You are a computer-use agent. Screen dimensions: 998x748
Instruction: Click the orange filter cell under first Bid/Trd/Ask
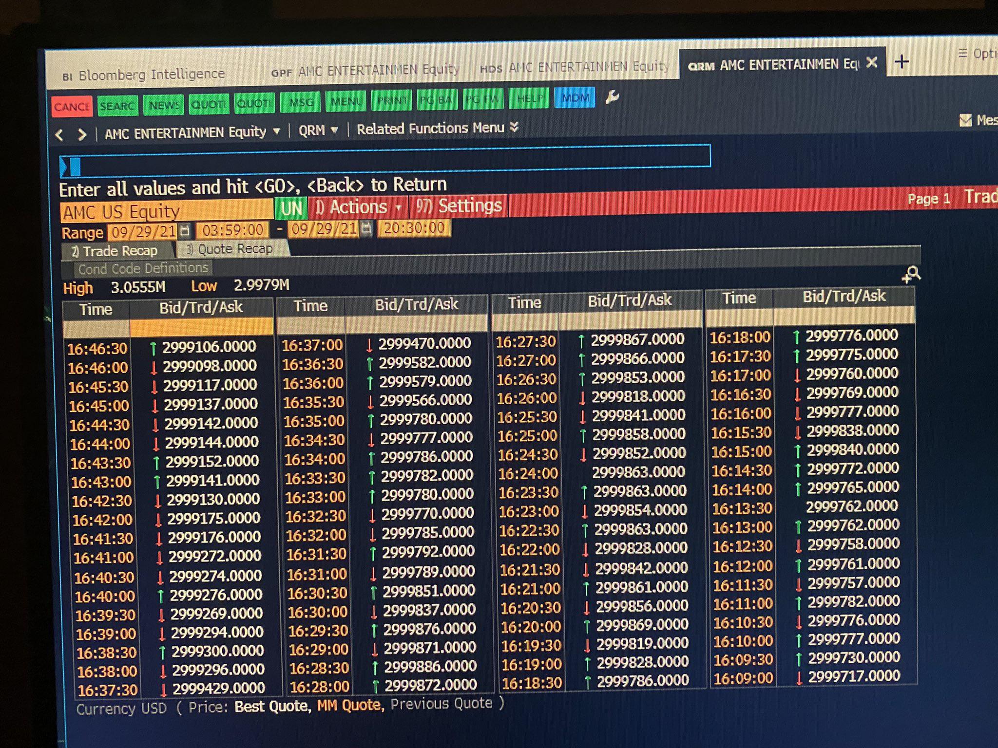click(x=201, y=327)
